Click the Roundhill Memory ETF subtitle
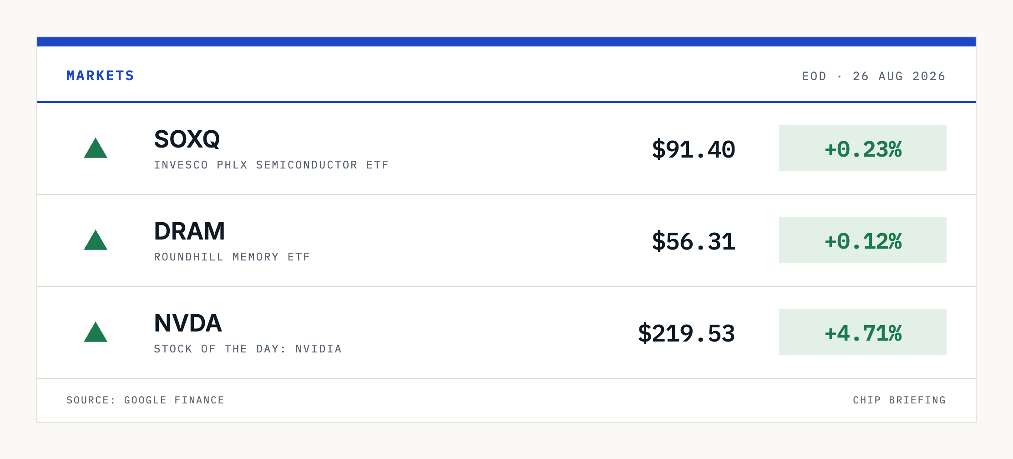This screenshot has height=459, width=1013. [x=232, y=257]
